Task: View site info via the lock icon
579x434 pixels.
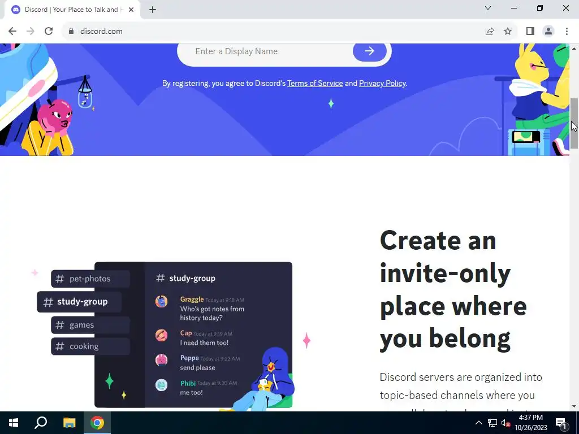Action: 71,32
